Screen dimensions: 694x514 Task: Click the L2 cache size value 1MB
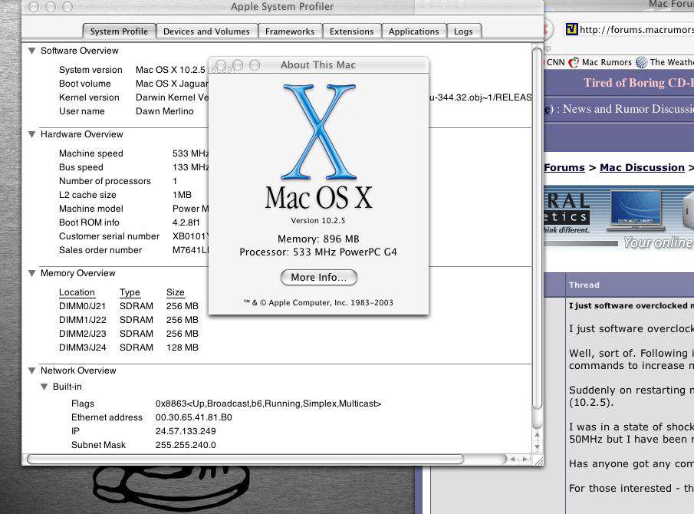point(182,195)
